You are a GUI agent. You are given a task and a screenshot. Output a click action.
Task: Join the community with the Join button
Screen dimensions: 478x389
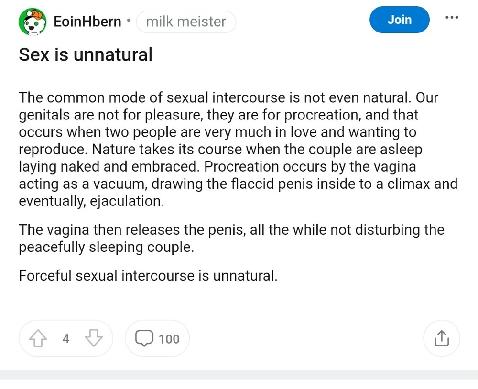click(399, 20)
